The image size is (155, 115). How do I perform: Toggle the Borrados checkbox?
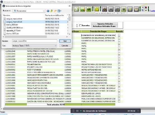80,26
